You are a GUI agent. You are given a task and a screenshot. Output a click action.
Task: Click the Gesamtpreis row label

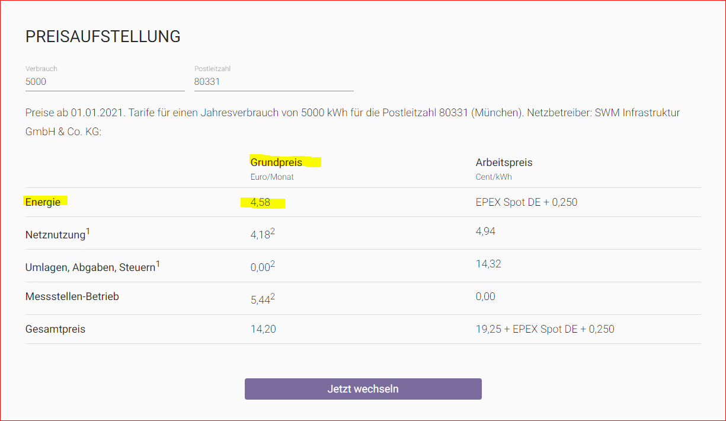55,329
